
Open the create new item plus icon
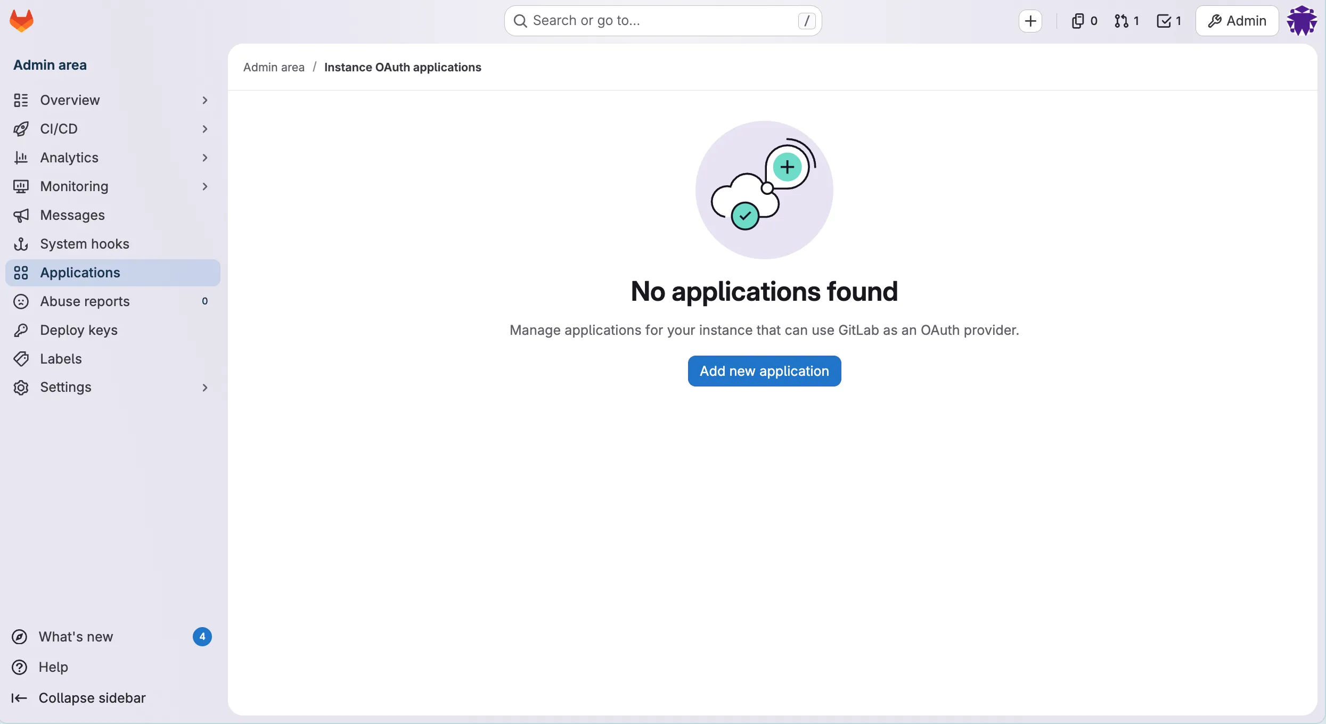point(1031,21)
